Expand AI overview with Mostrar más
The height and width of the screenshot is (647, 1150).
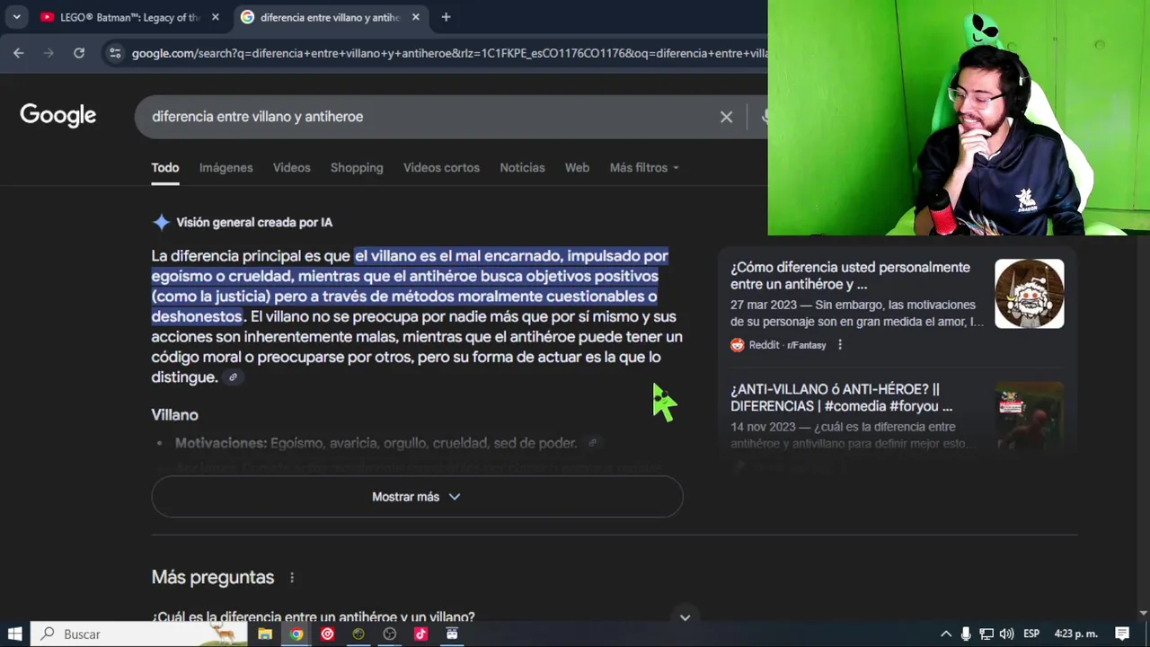coord(417,496)
